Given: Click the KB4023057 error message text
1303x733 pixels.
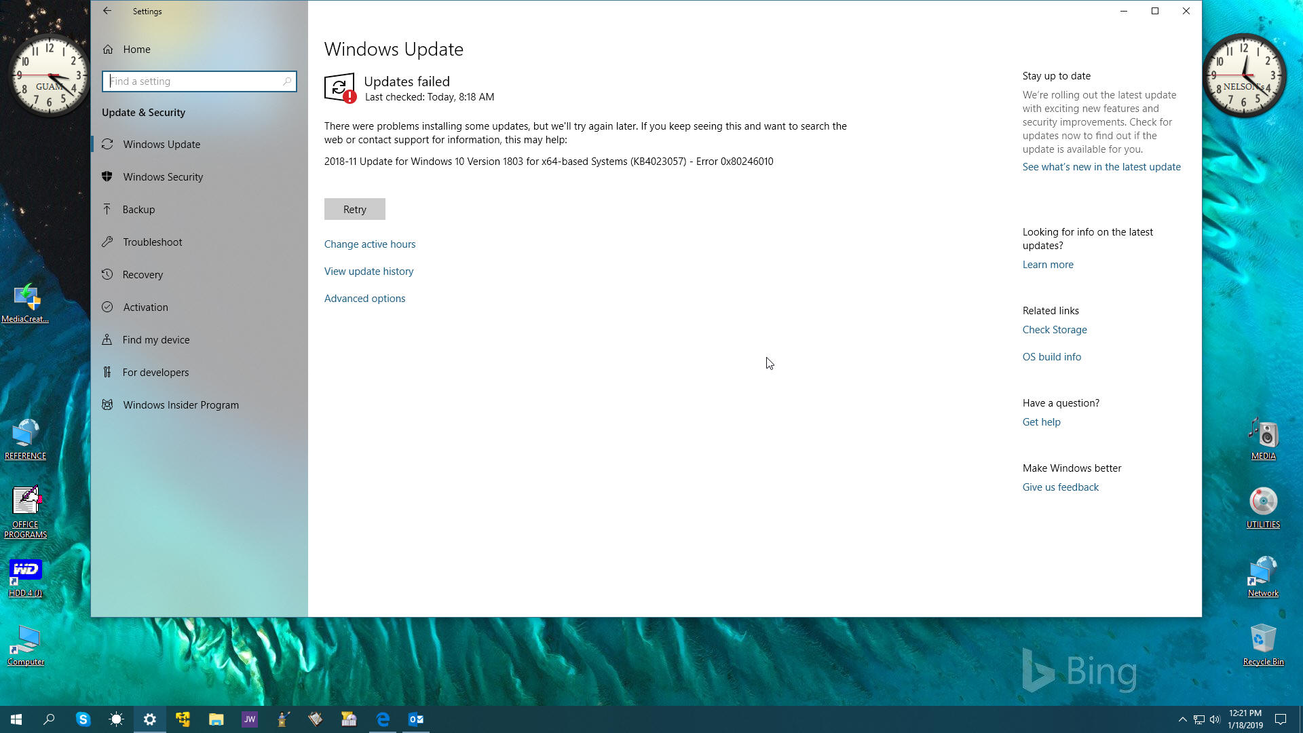Looking at the screenshot, I should [x=548, y=162].
